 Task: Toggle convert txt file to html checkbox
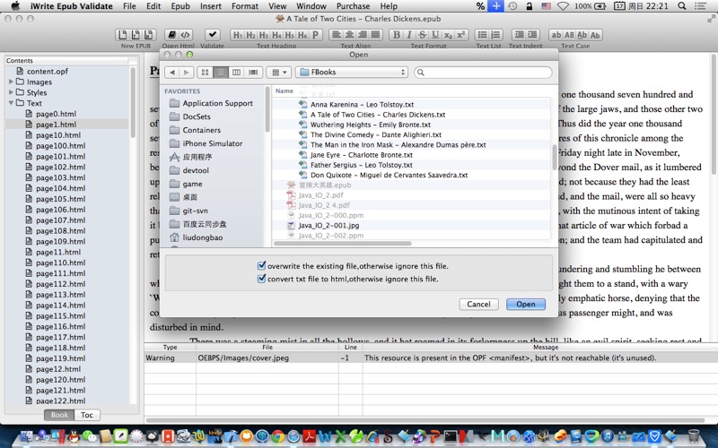(x=261, y=279)
